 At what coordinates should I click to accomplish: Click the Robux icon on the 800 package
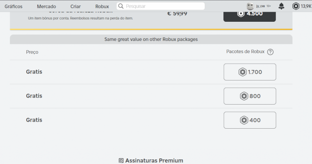(x=244, y=96)
